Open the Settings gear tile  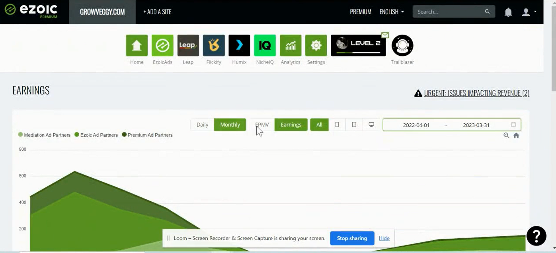coord(316,45)
